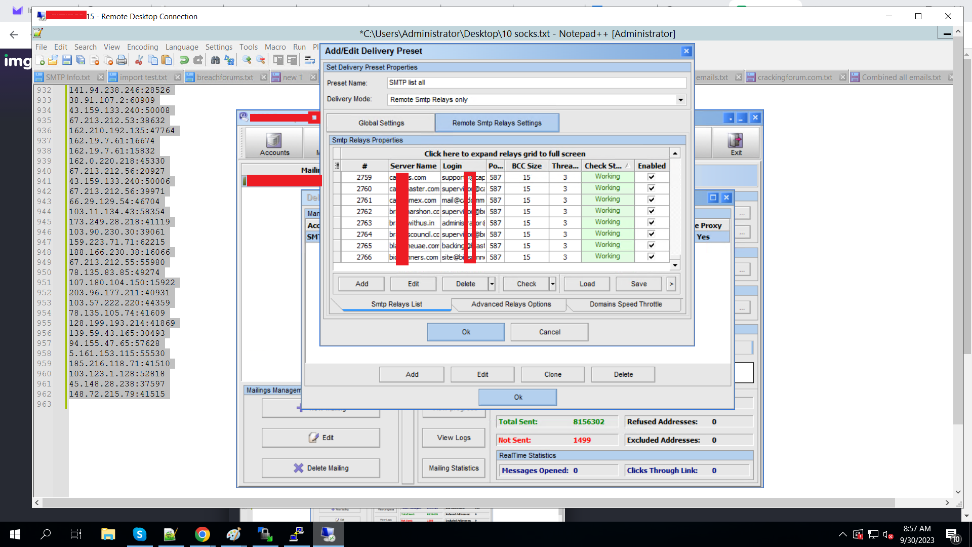Viewport: 972px width, 547px height.
Task: Open File Explorer from the taskbar
Action: [x=108, y=534]
